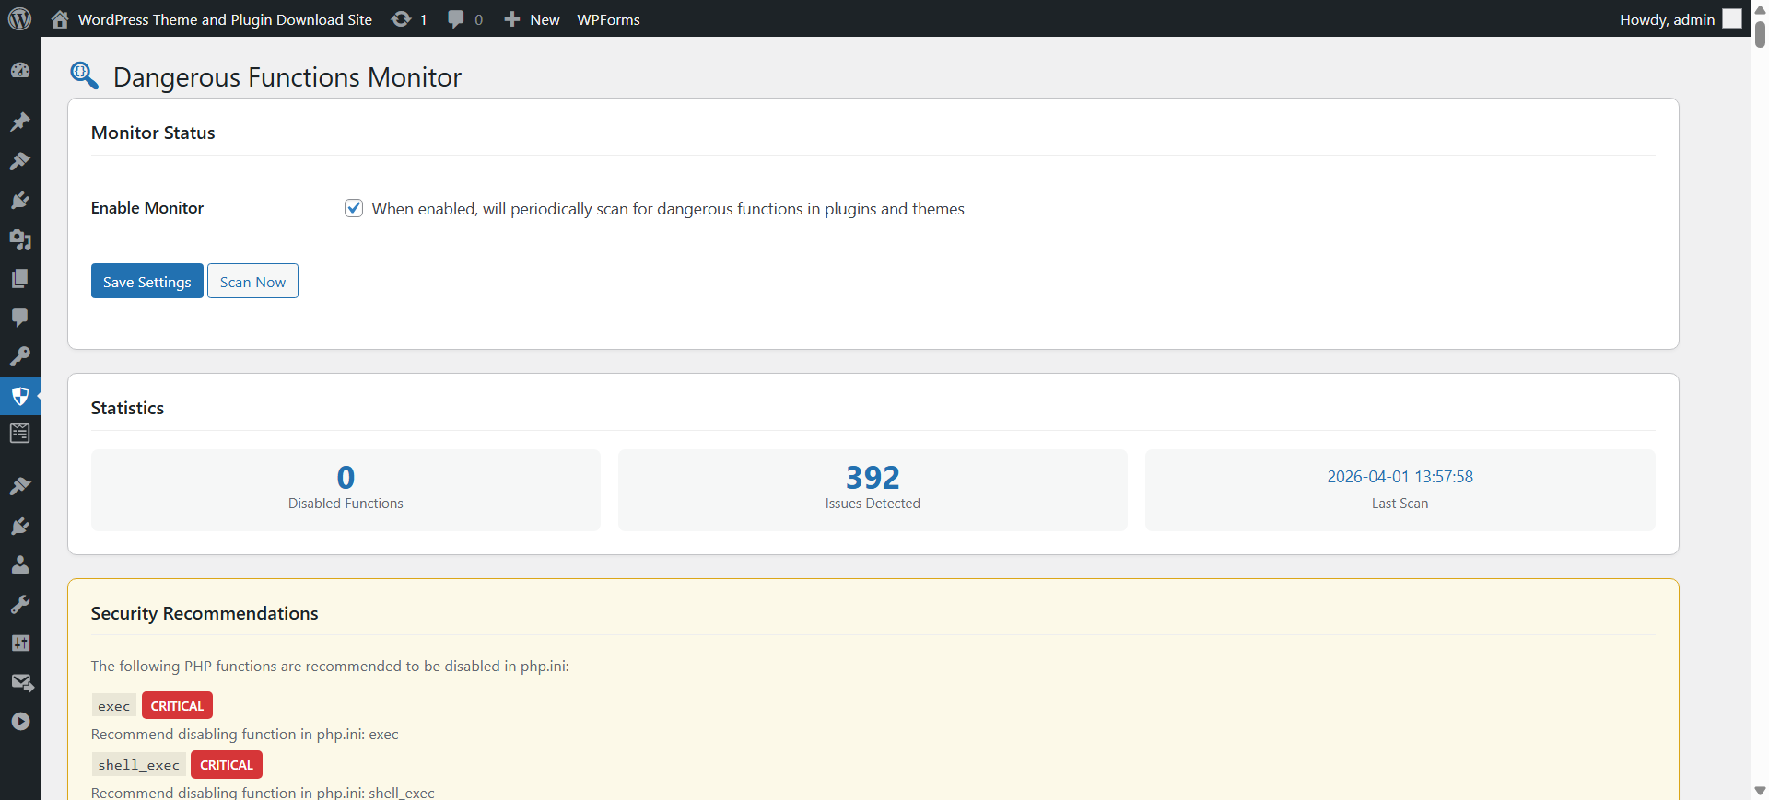Click the Issues Detected label

click(873, 504)
